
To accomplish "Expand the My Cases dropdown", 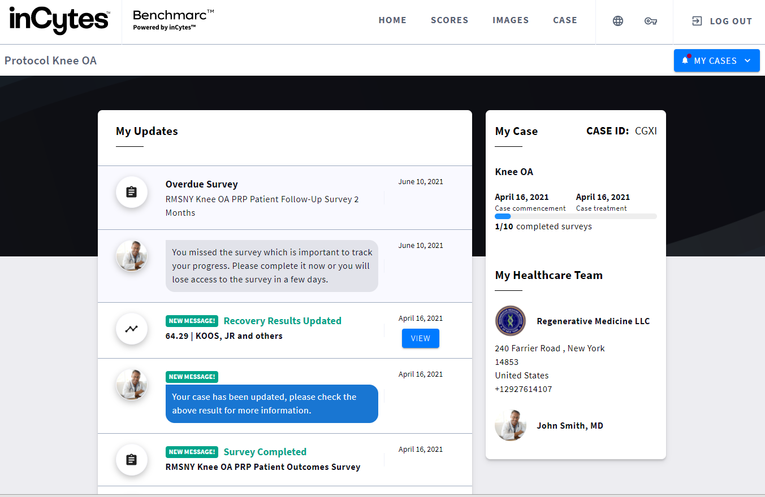I will 747,60.
